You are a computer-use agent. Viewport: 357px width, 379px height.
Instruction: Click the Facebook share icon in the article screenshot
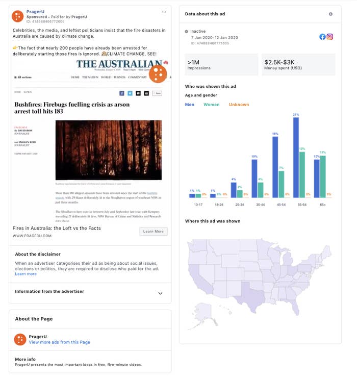[x=122, y=93]
